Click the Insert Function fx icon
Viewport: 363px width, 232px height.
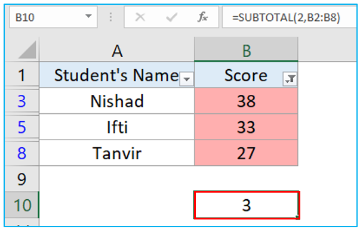[202, 17]
